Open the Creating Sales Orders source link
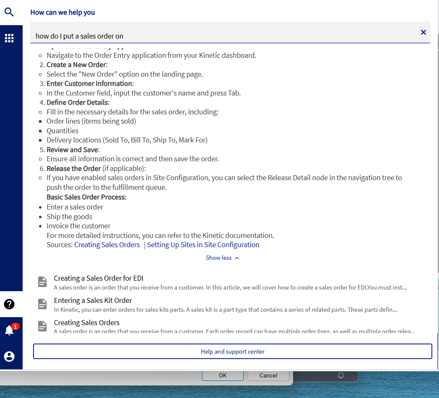This screenshot has height=398, width=439. pos(107,245)
